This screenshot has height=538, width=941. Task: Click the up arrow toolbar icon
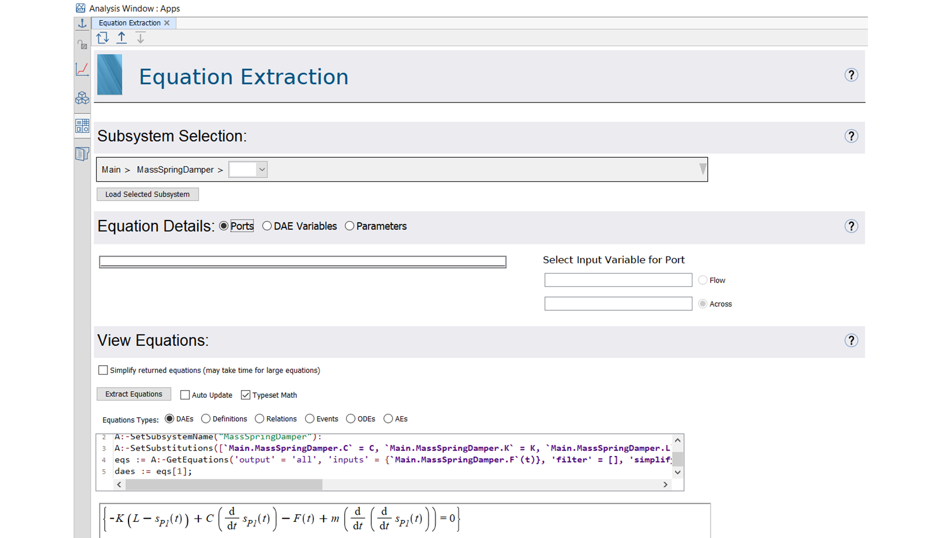coord(121,38)
